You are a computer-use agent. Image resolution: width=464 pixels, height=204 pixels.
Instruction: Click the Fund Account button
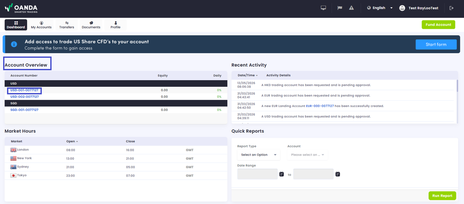(x=438, y=25)
